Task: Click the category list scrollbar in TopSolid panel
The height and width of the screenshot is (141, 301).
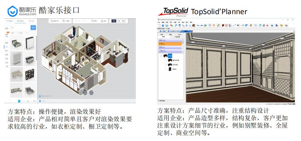Action: [183, 46]
